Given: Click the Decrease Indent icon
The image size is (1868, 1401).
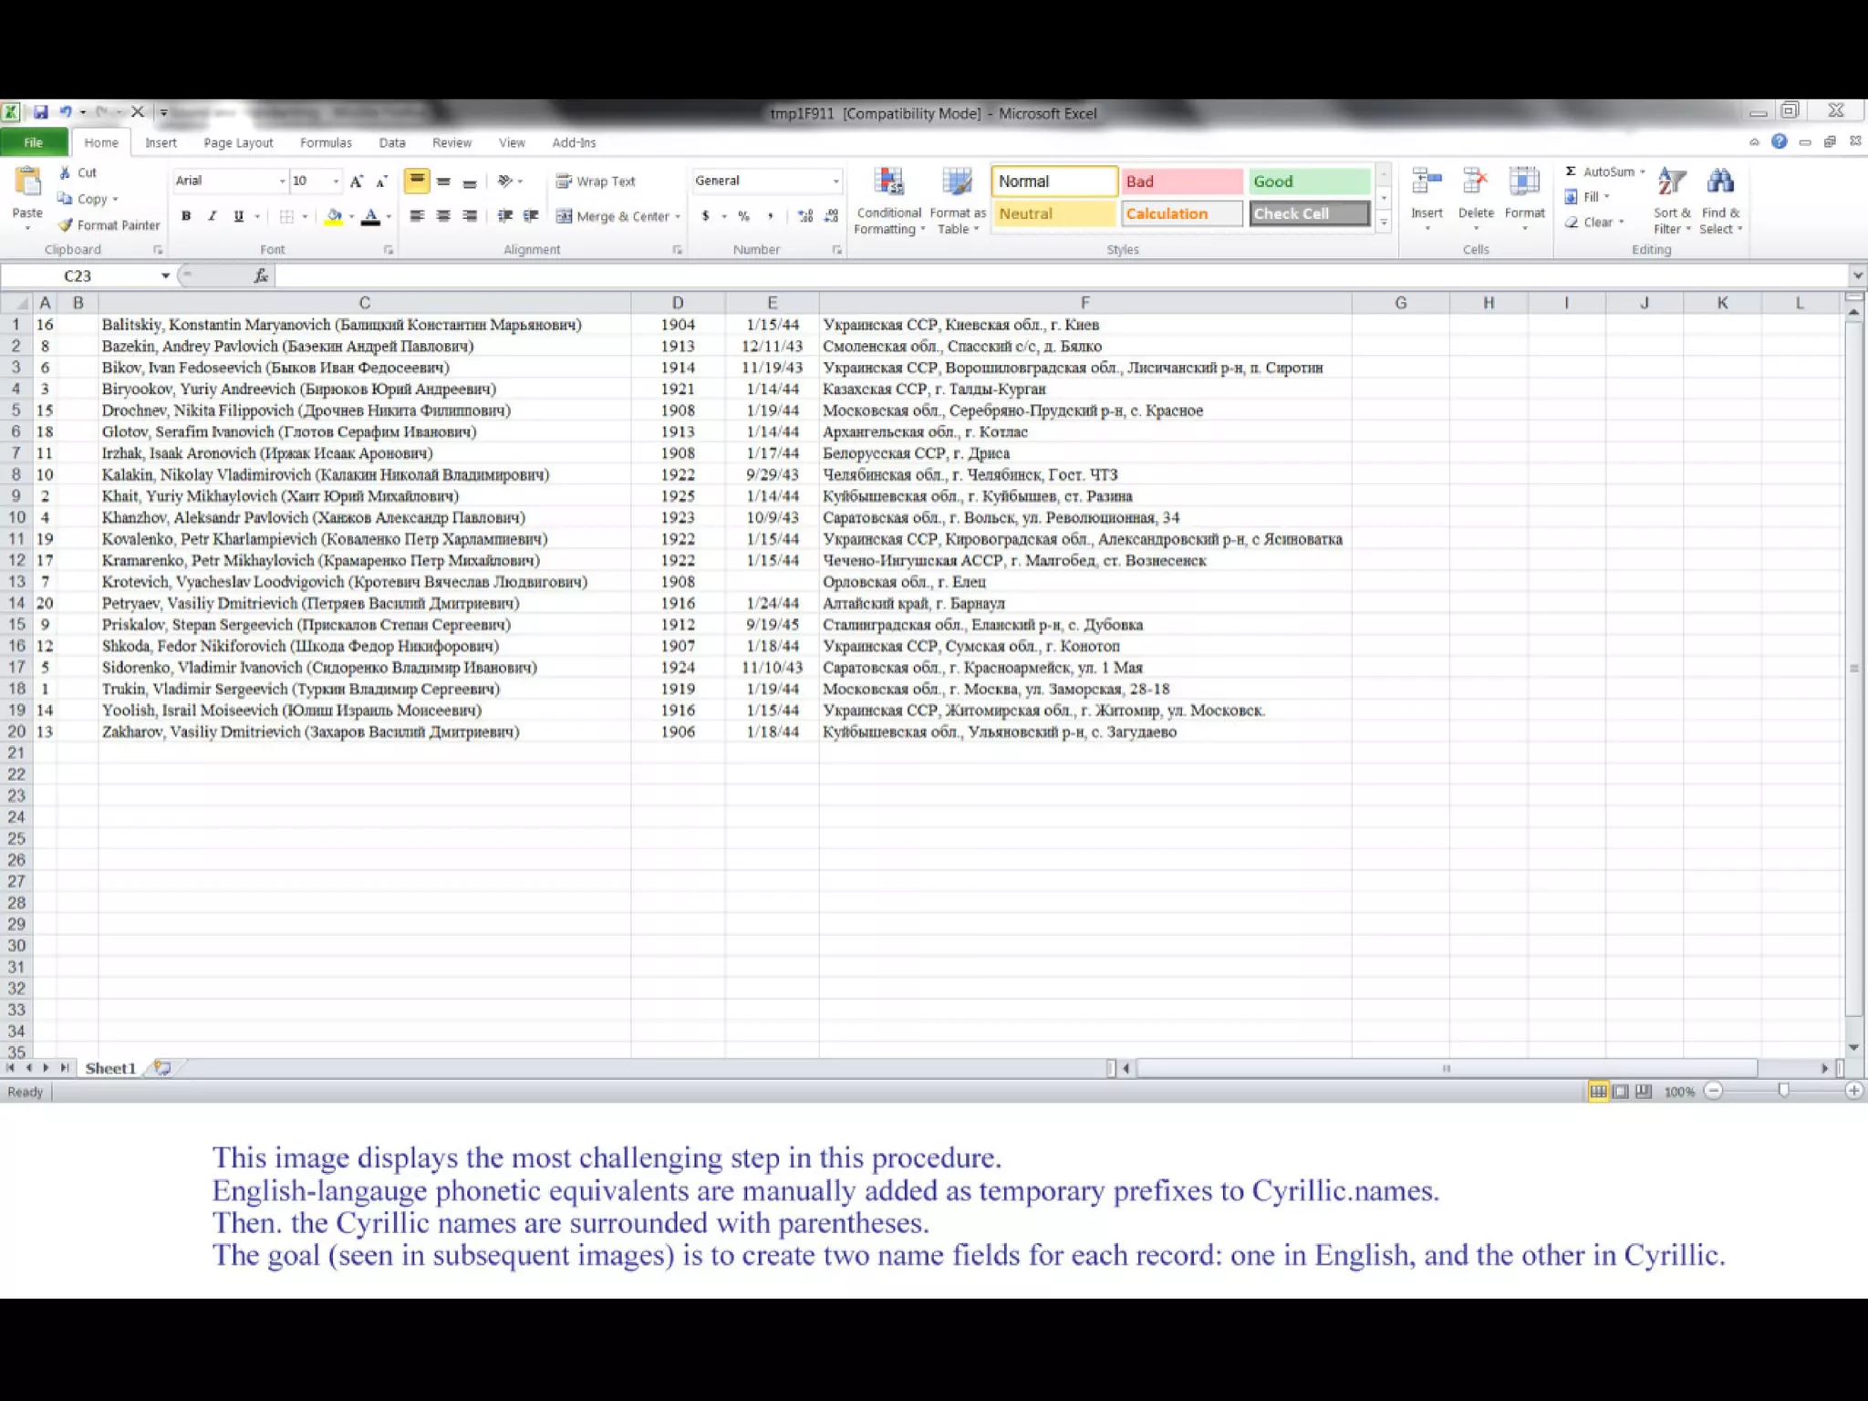Looking at the screenshot, I should [504, 216].
